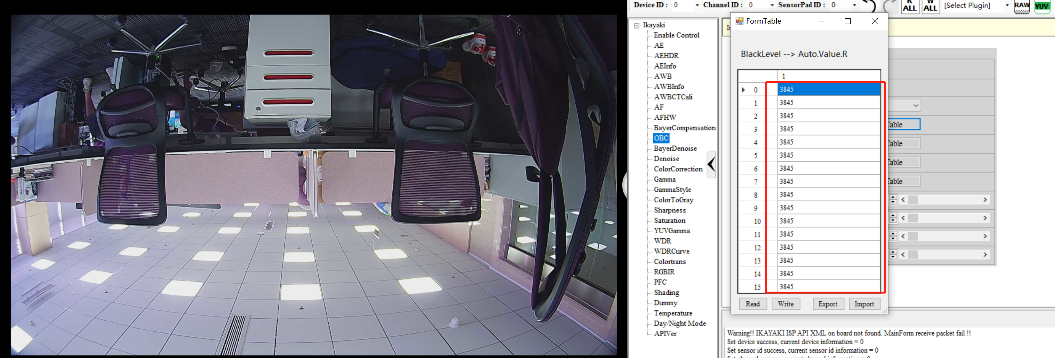Viewport: 1055px width, 358px height.
Task: Click the Write button in FormTable
Action: pyautogui.click(x=785, y=304)
